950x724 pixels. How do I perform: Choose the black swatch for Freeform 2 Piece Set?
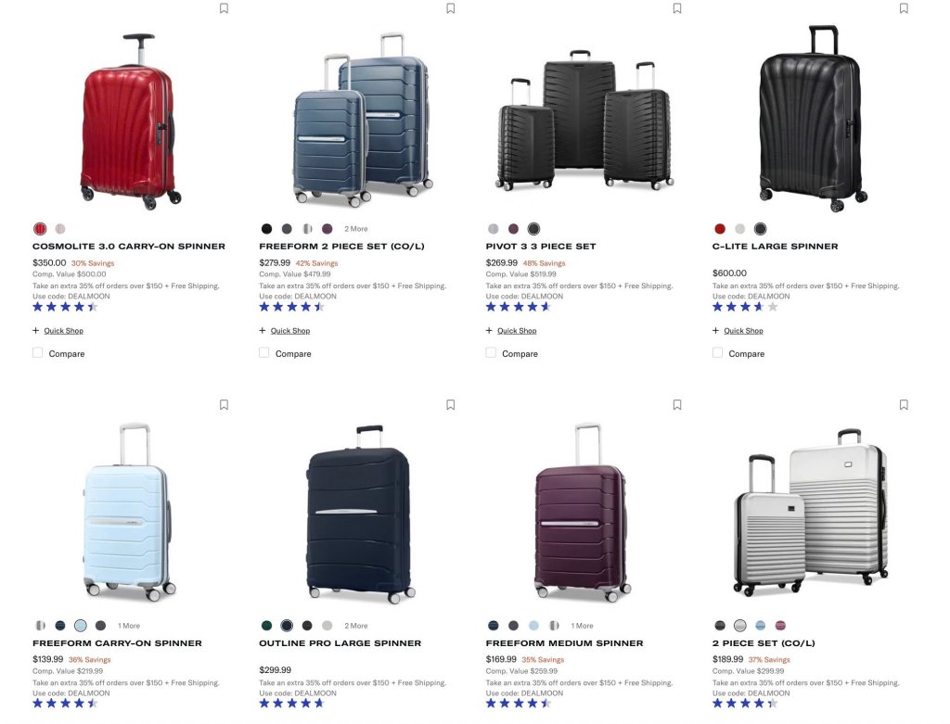[266, 229]
